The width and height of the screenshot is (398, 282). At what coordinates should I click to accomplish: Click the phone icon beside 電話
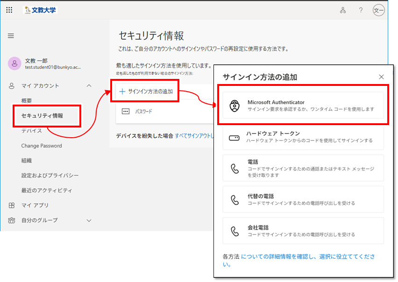pos(235,169)
